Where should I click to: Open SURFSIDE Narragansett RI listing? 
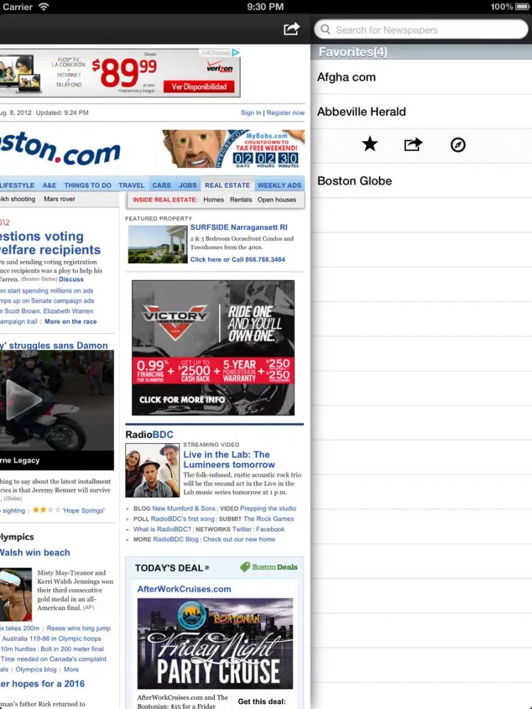point(238,228)
